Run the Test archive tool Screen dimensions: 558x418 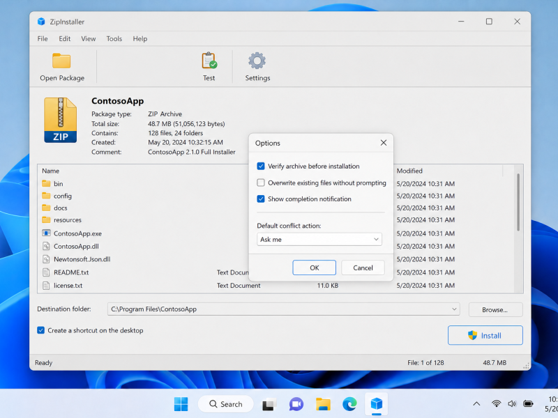[209, 67]
